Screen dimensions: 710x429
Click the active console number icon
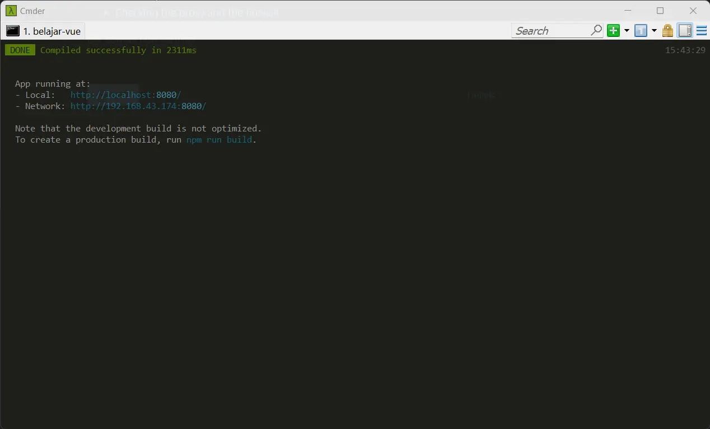click(x=641, y=31)
